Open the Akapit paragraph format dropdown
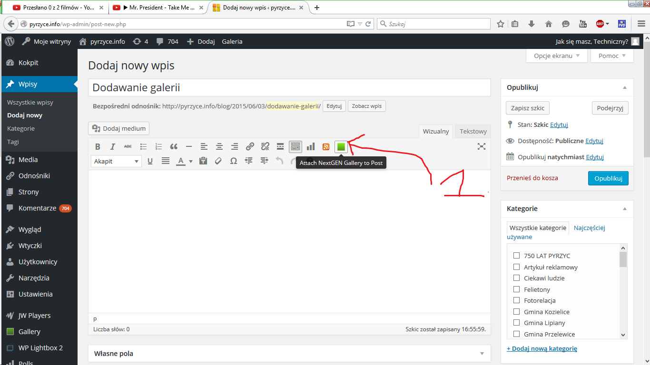 click(116, 161)
